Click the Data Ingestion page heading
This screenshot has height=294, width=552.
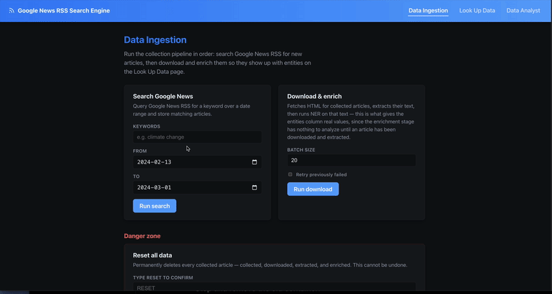(155, 40)
